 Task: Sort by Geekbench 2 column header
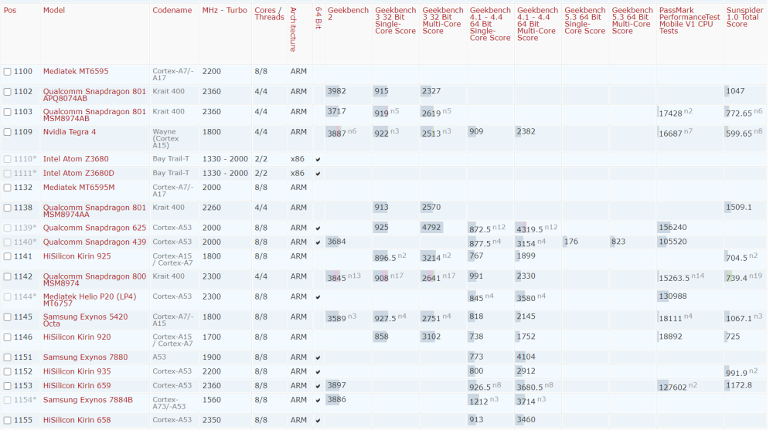tap(348, 14)
